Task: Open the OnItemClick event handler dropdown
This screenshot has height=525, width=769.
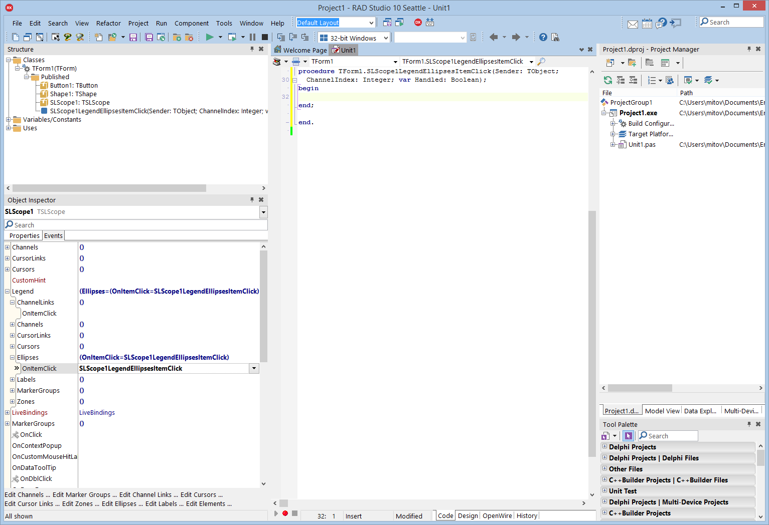Action: [x=254, y=368]
